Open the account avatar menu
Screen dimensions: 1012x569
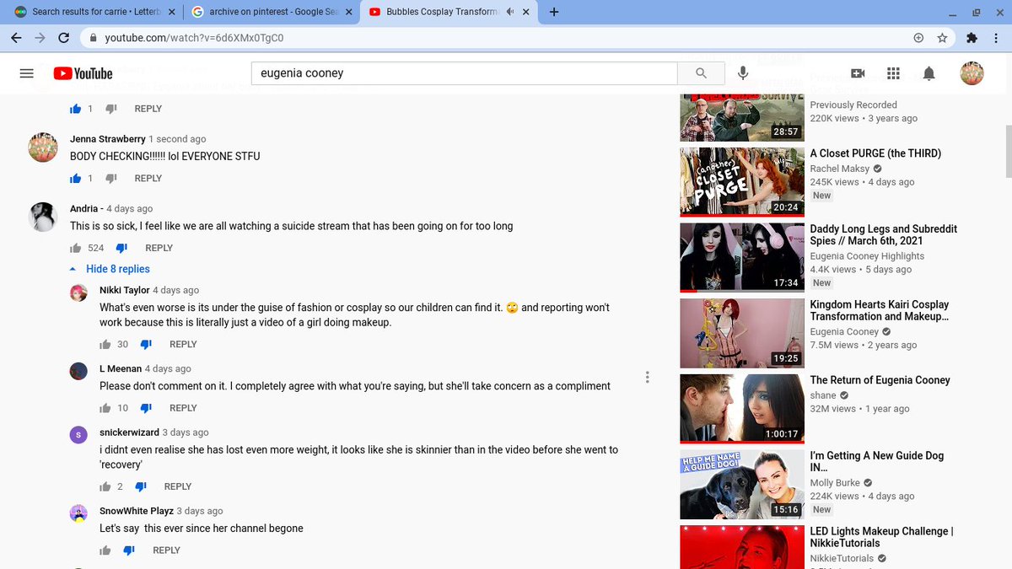coord(972,73)
